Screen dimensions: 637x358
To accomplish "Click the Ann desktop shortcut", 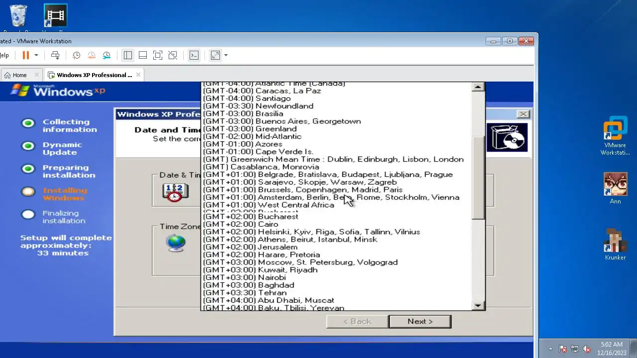I will 615,188.
